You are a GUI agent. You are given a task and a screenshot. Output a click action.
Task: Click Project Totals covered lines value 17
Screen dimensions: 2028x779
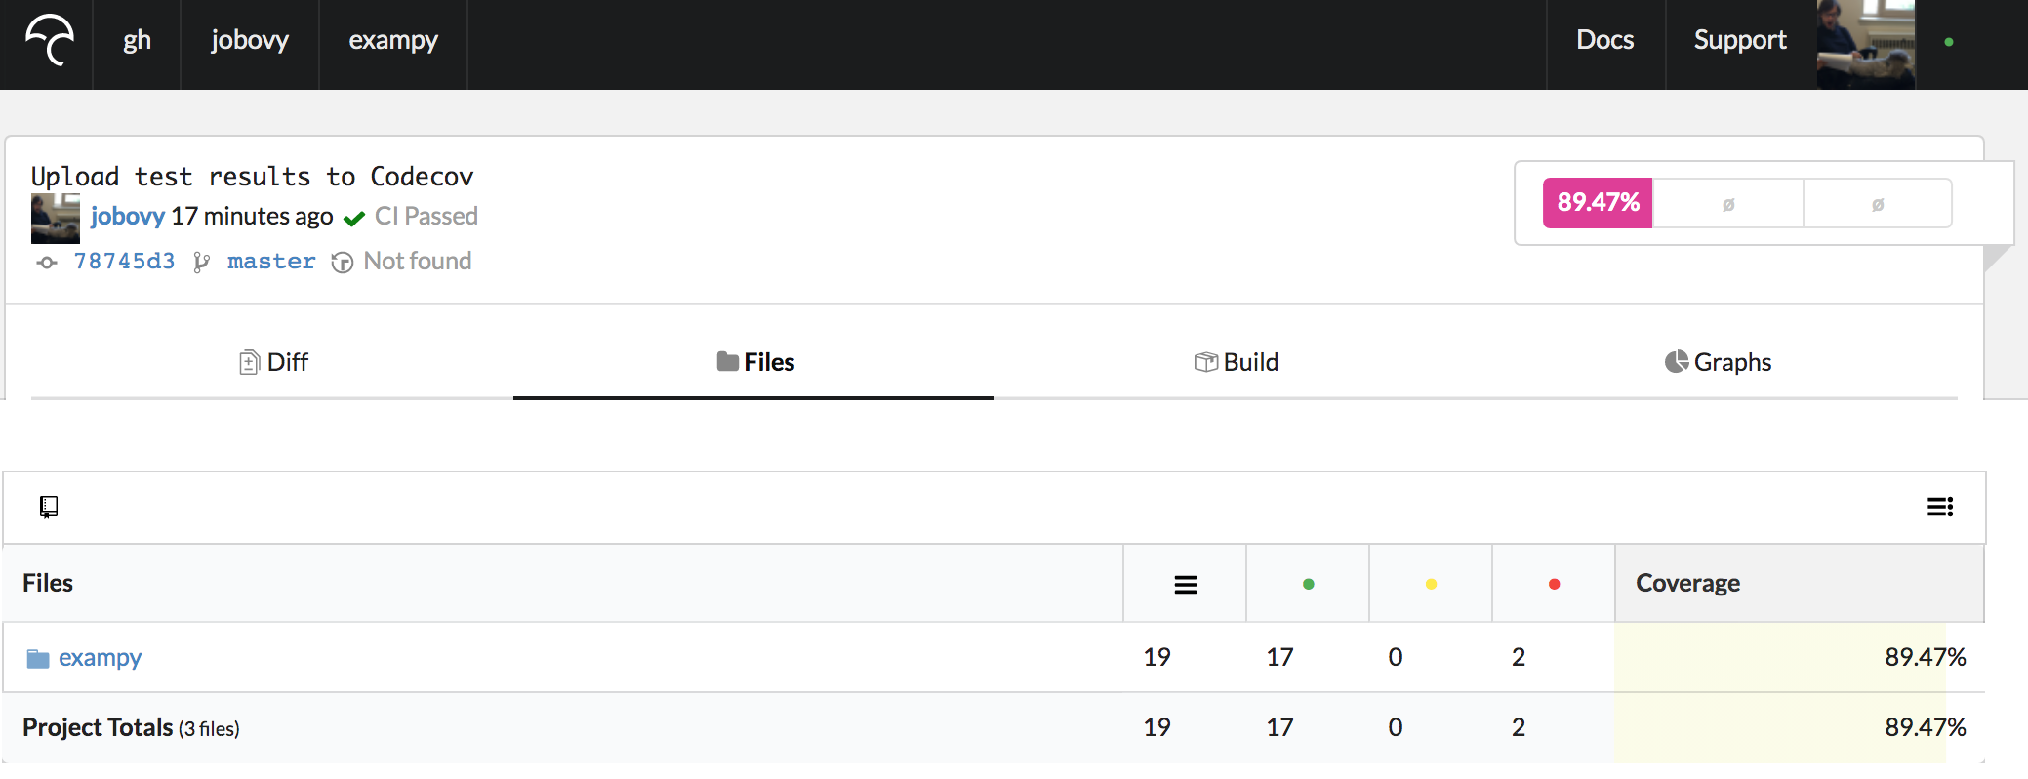click(1279, 727)
